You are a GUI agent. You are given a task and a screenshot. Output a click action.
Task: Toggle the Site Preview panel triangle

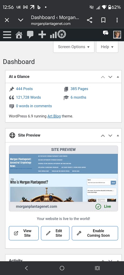tap(118, 136)
